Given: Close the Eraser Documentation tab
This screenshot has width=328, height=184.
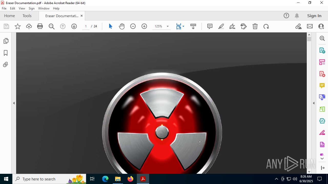Looking at the screenshot, I should 81,16.
